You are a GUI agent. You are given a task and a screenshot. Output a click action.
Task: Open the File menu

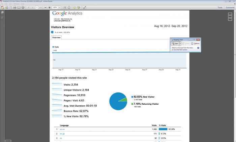(x=2, y=4)
